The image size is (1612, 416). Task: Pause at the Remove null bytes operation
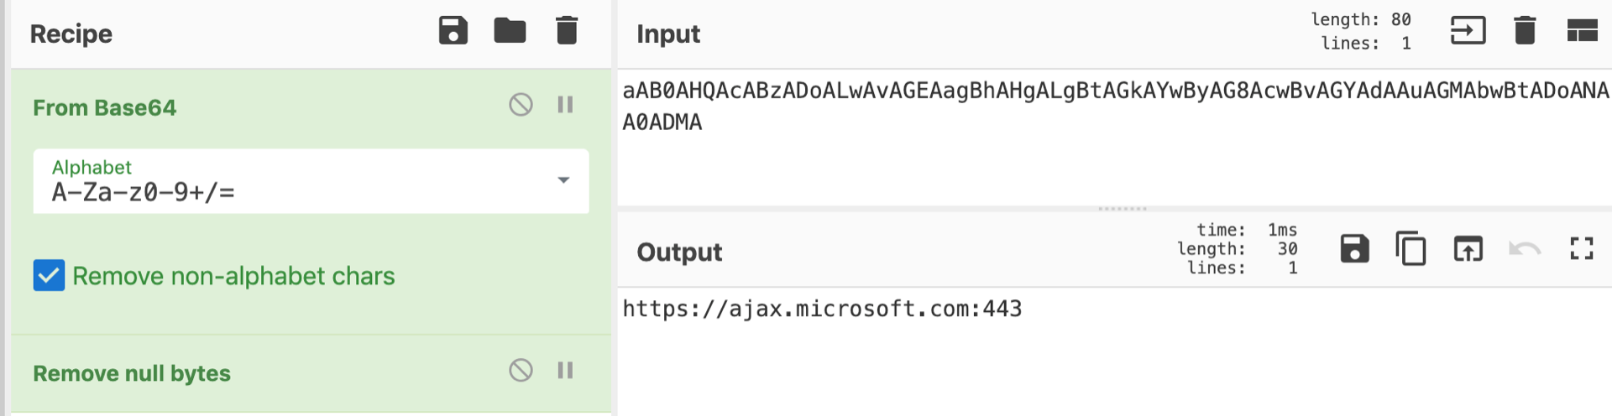pos(565,370)
